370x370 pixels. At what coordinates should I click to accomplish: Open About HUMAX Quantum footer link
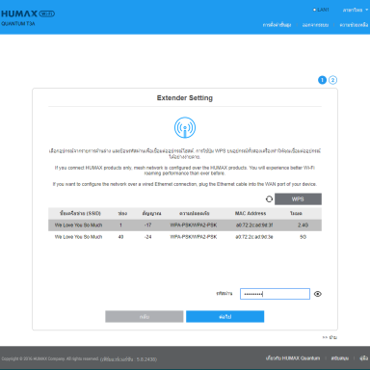pyautogui.click(x=293, y=358)
